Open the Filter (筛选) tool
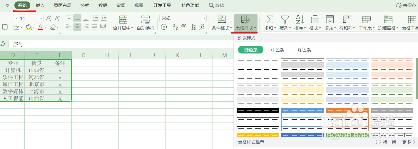The image size is (418, 149). click(285, 23)
